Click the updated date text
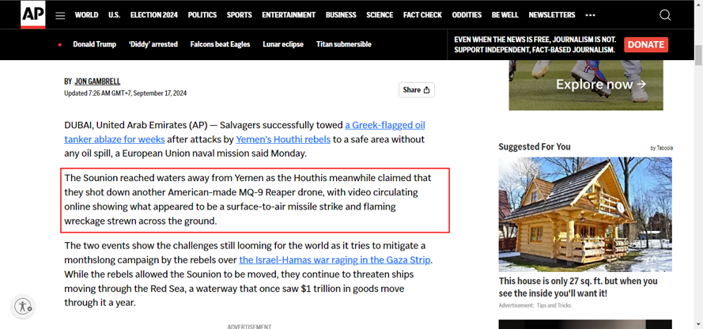703x329 pixels. coord(126,93)
